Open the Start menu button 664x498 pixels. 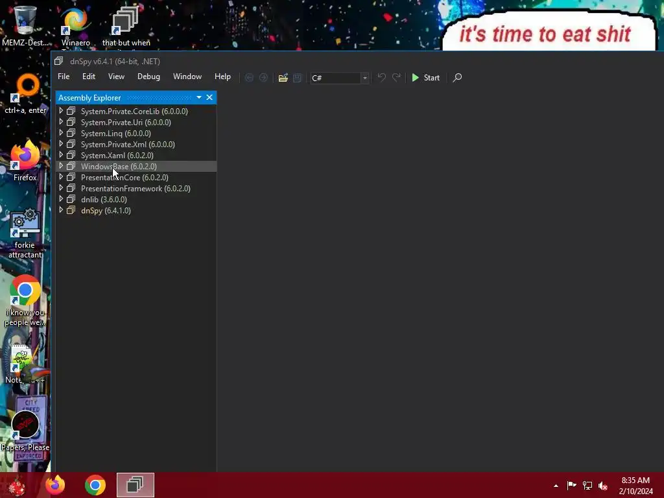17,485
